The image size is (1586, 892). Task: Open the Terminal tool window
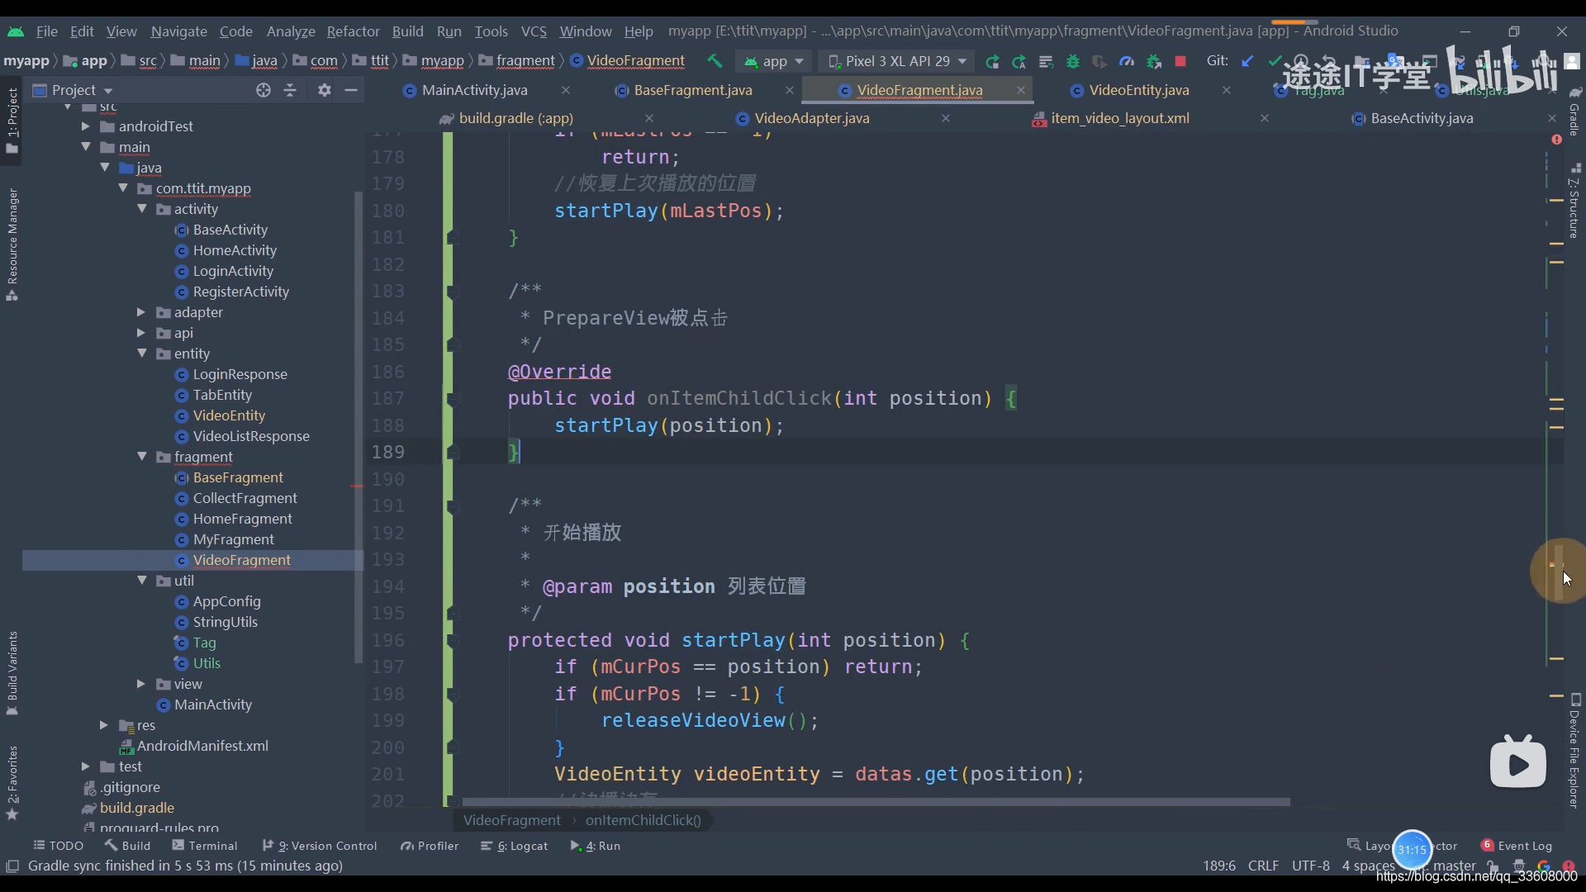[205, 846]
